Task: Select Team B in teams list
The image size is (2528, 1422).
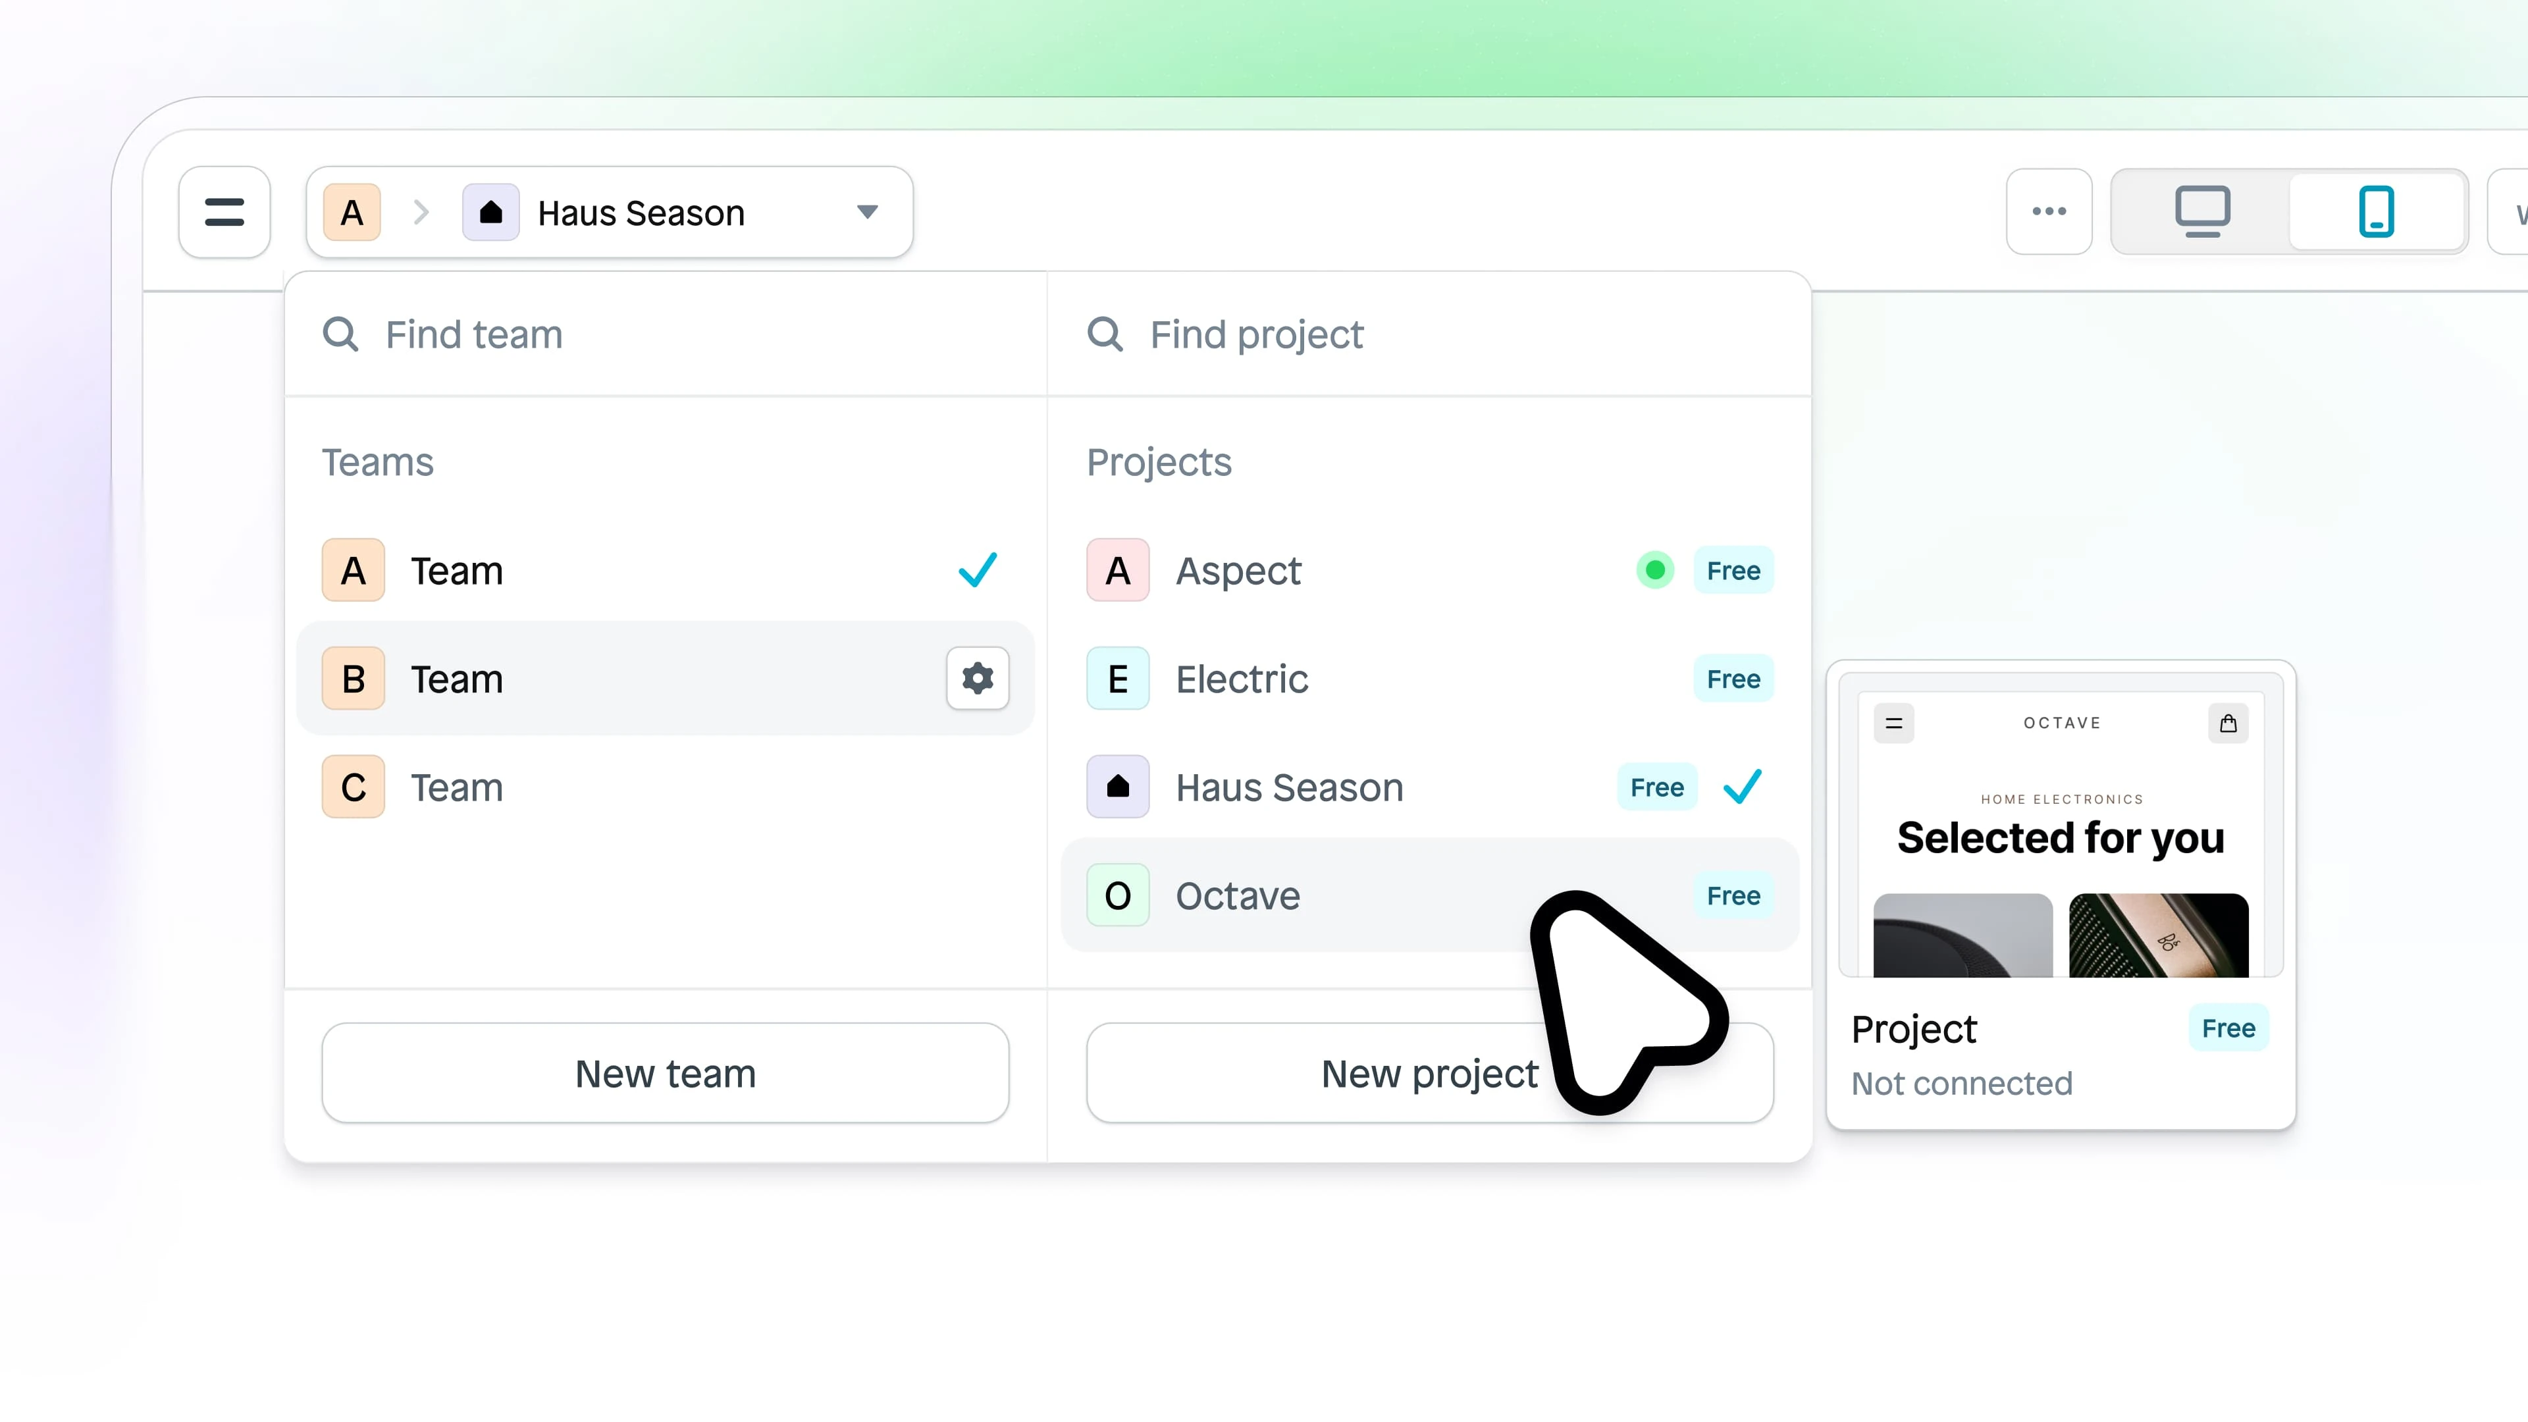Action: pyautogui.click(x=666, y=678)
